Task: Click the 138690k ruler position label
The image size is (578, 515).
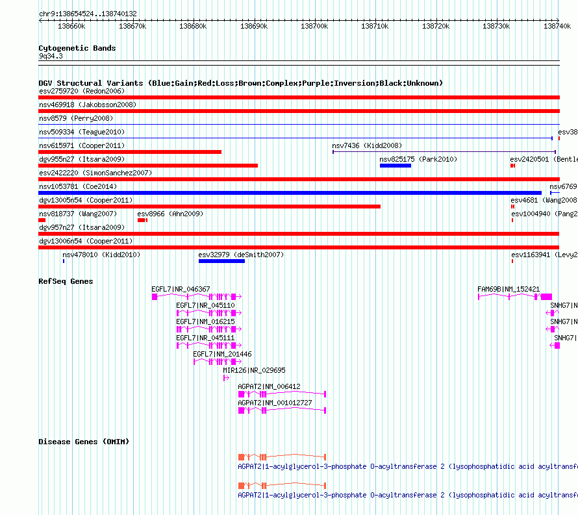Action: (254, 26)
